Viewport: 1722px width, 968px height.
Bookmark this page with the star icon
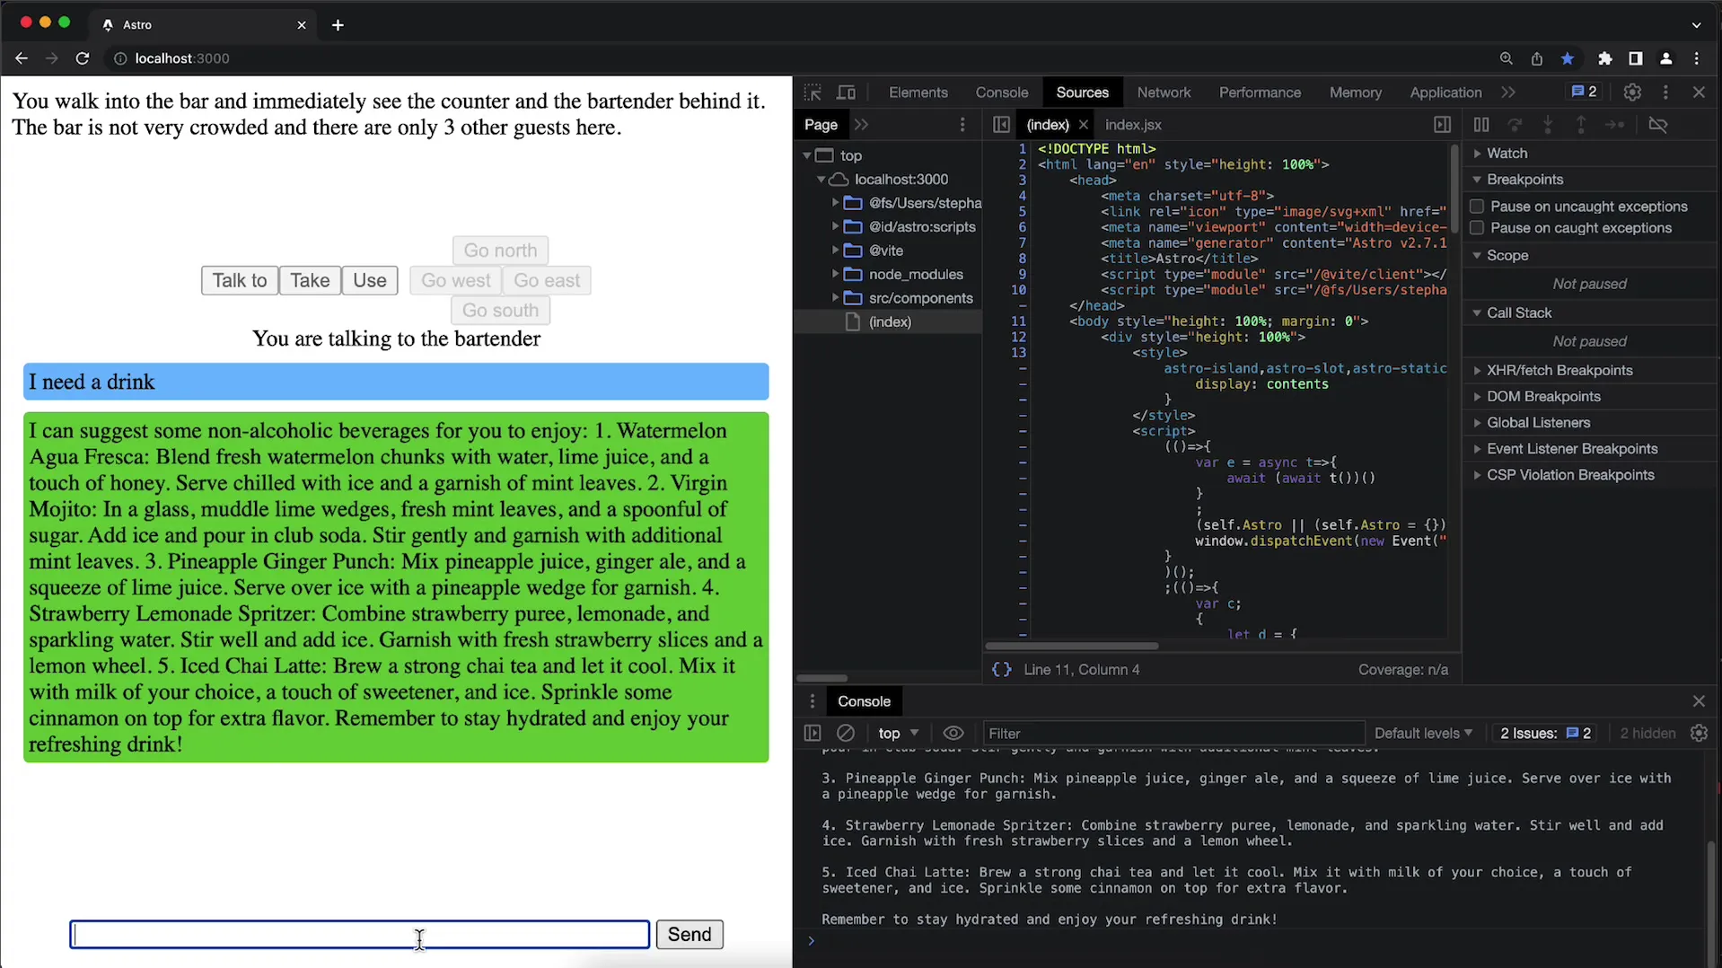point(1568,58)
